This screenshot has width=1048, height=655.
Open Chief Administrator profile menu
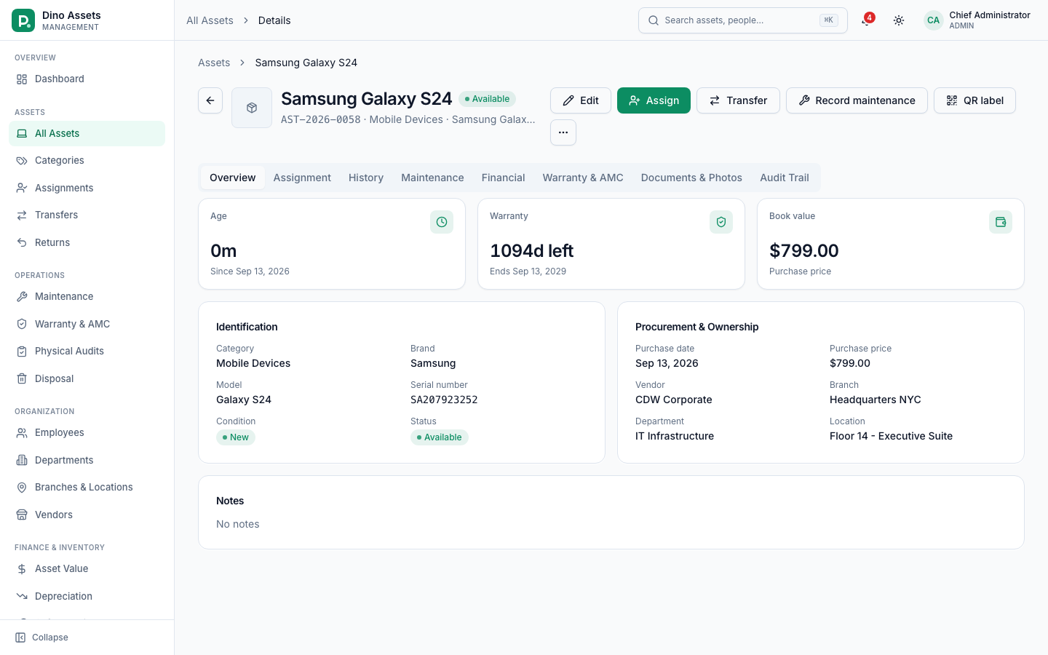click(x=977, y=20)
